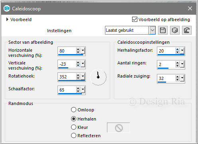Open Aantal ringen slider dropdown arrow
Screen dimensions: 198x144
[182, 64]
